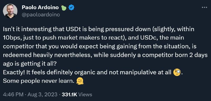Click the Aug 3, 2023 date

[42, 95]
